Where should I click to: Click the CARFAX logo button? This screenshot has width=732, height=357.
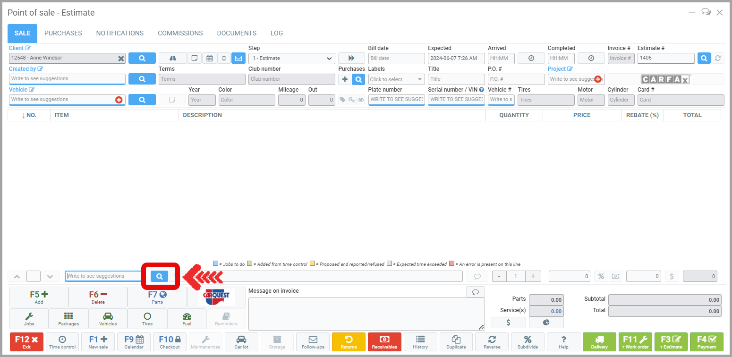pyautogui.click(x=665, y=79)
